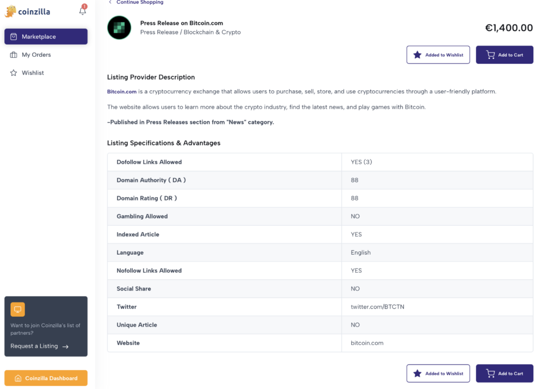Click the 'twitter.com/BTCTN' value
Viewport: 544px width, 389px height.
pyautogui.click(x=378, y=307)
